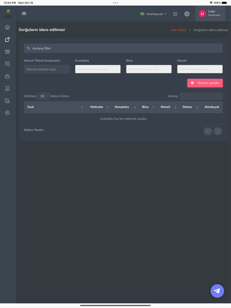Focus the Axtarış search field
The height and width of the screenshot is (308, 231).
point(201,96)
